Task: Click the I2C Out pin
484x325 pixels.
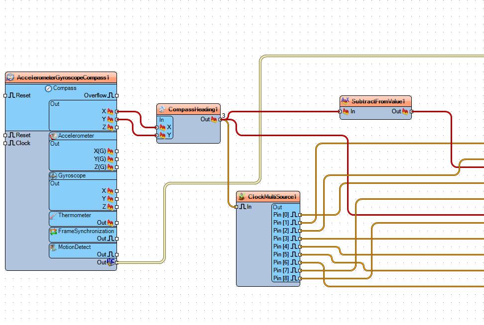Action: pyautogui.click(x=117, y=263)
